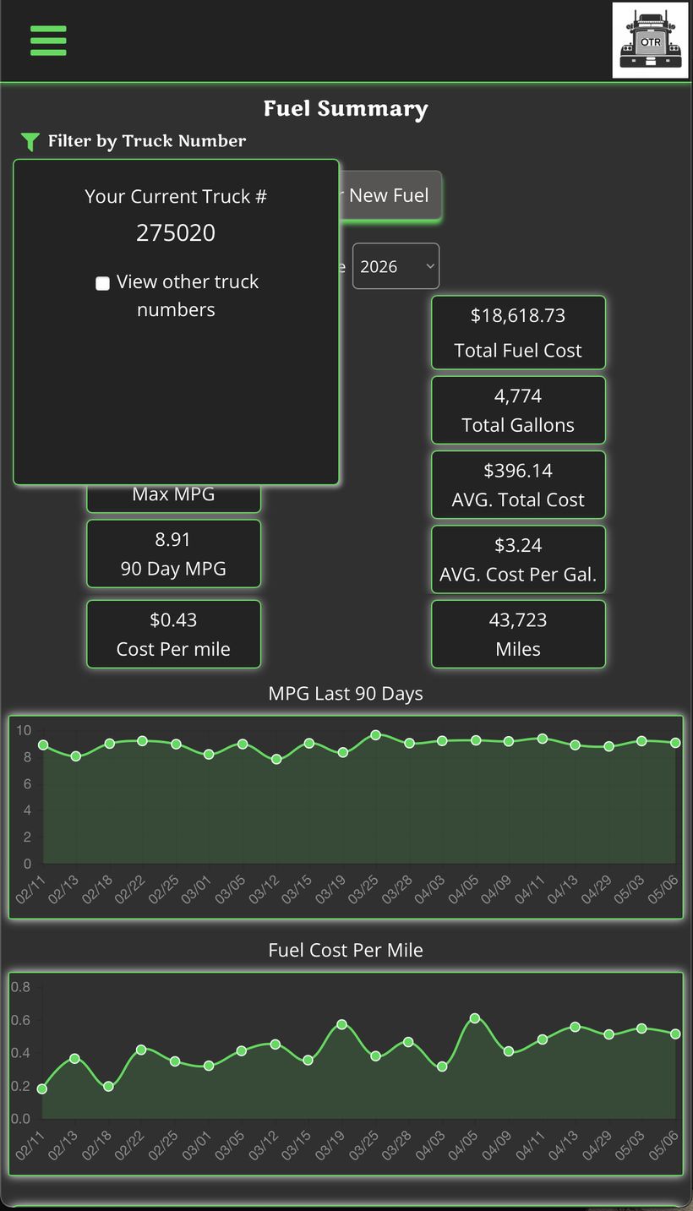Click the New Fuel button

click(390, 195)
